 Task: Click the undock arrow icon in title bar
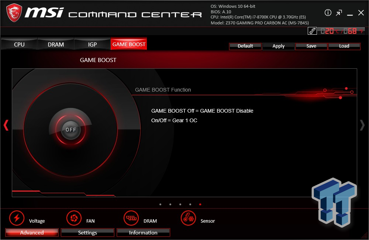[x=339, y=13]
